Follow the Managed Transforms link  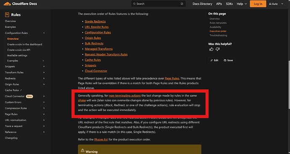coord(99,49)
